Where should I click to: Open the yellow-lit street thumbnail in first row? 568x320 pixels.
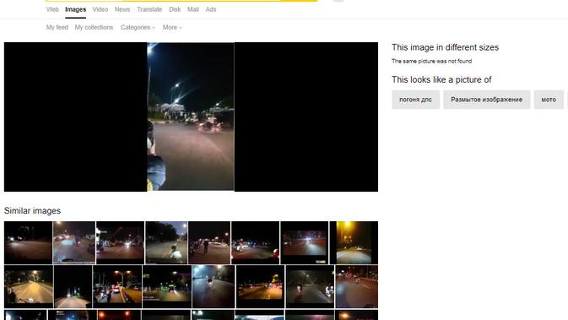click(x=354, y=242)
